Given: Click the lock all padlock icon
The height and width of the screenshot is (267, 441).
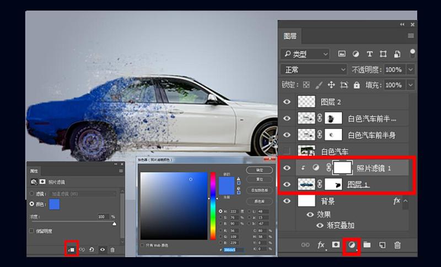Looking at the screenshot, I should [357, 86].
